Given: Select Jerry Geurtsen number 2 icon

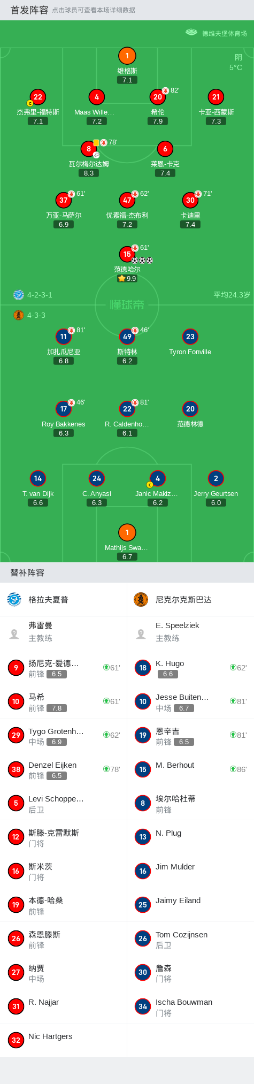Looking at the screenshot, I should (215, 478).
